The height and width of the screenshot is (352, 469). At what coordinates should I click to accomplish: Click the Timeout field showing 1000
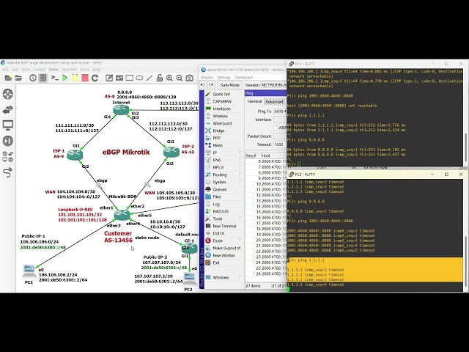click(280, 144)
